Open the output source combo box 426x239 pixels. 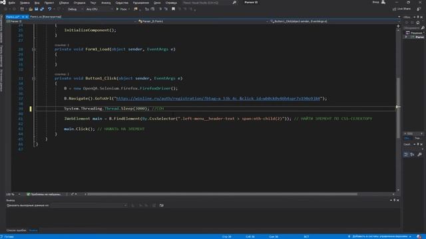[89, 205]
